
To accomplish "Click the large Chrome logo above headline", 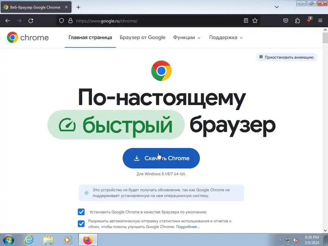I will click(161, 71).
